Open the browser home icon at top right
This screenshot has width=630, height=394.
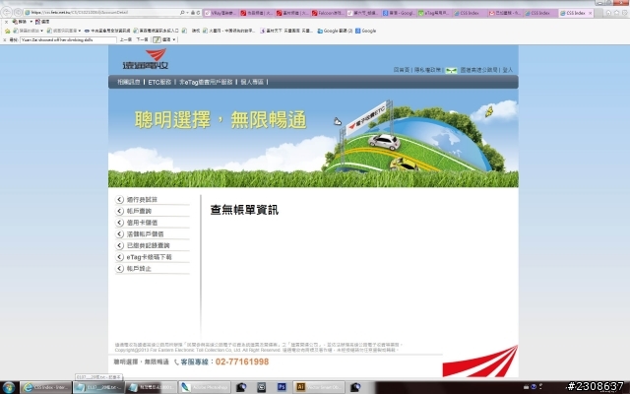(x=608, y=13)
